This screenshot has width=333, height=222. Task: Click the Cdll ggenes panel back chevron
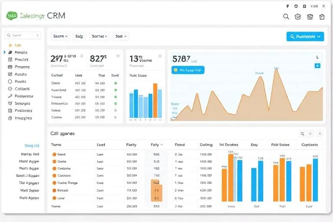click(x=320, y=134)
